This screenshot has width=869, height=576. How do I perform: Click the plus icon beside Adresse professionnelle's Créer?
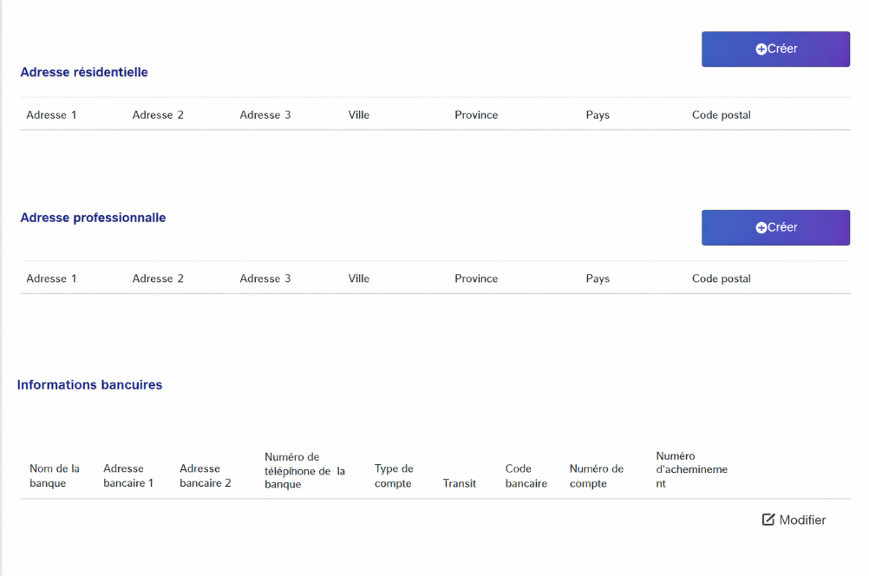[x=761, y=228]
